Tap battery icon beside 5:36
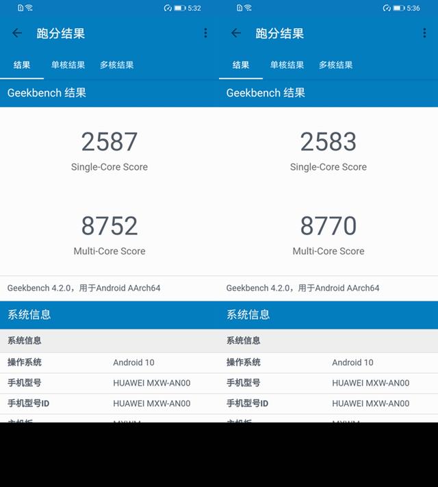The width and height of the screenshot is (438, 487). click(398, 8)
